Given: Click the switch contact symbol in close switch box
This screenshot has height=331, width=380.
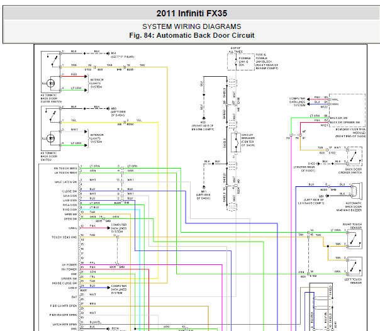Looking at the screenshot, I should point(53,60).
